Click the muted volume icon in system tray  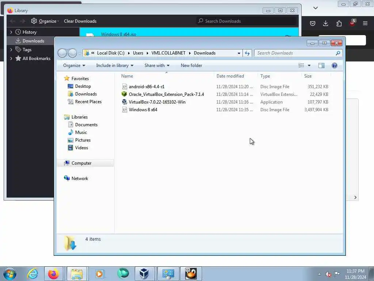pyautogui.click(x=328, y=274)
